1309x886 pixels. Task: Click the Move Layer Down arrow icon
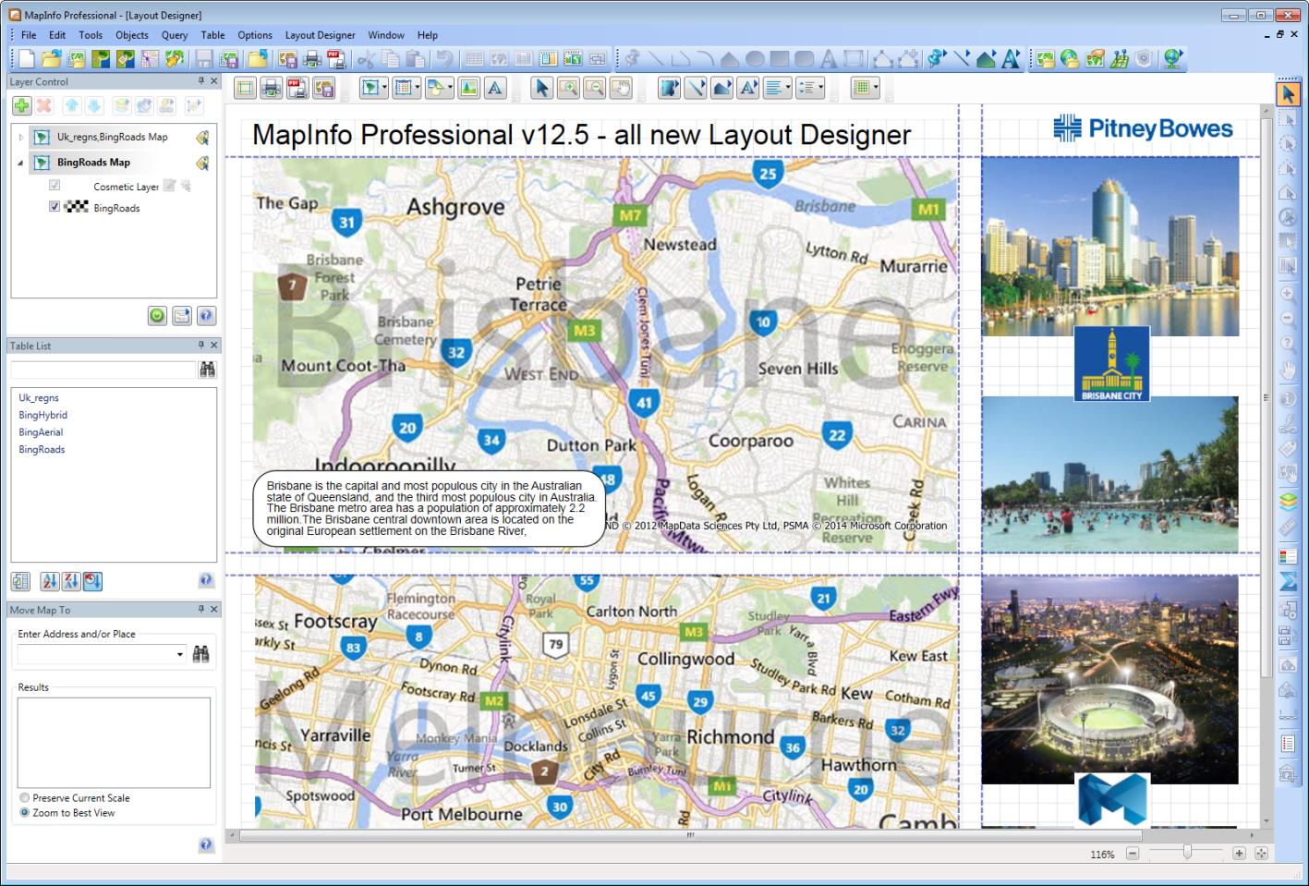[x=94, y=106]
